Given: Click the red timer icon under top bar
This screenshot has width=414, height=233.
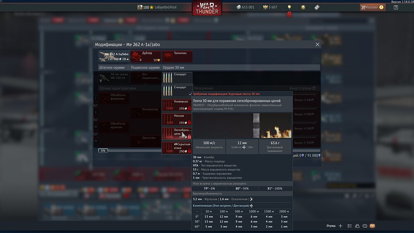Looking at the screenshot, I should click(289, 14).
